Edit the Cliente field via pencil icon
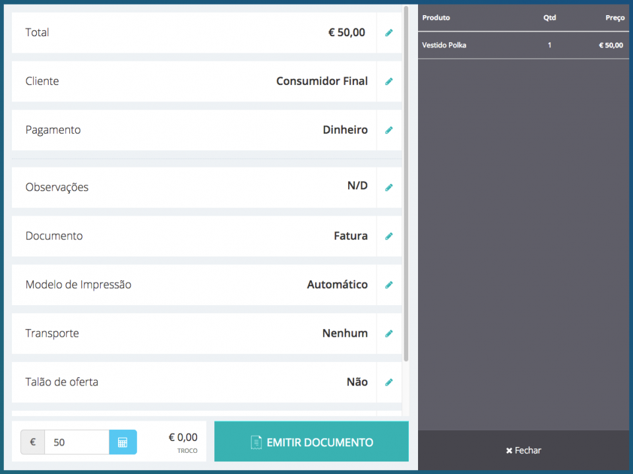This screenshot has height=474, width=633. click(x=388, y=82)
